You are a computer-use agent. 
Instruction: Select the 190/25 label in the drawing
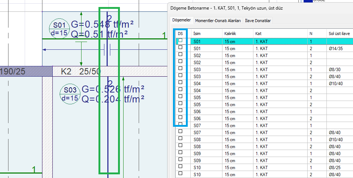click(13, 71)
